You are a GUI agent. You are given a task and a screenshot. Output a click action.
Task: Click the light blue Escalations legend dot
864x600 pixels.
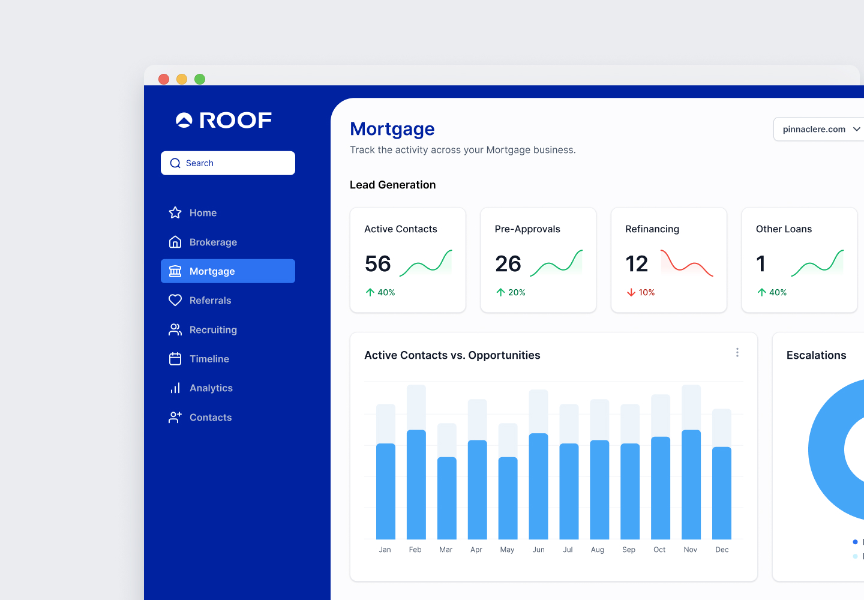pyautogui.click(x=855, y=556)
